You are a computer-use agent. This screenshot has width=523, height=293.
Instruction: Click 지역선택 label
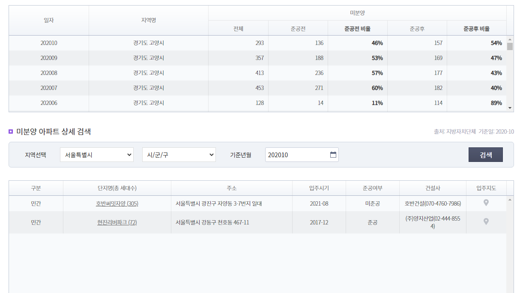pyautogui.click(x=36, y=155)
